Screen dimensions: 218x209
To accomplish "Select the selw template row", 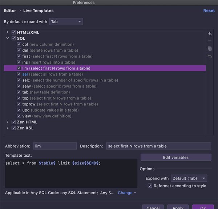I will click(105, 86).
